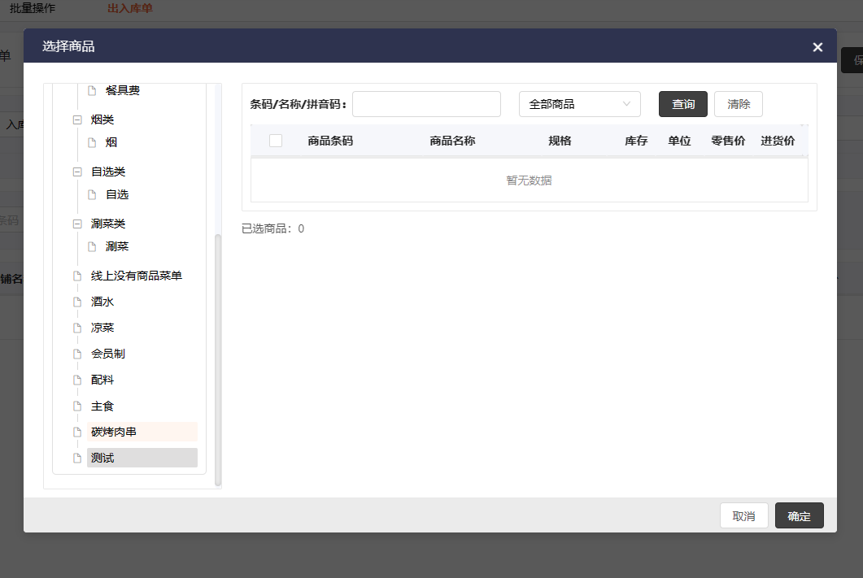Screen dimensions: 863x578
Task: Click the file icon beside 凉菜
Action: pyautogui.click(x=78, y=328)
